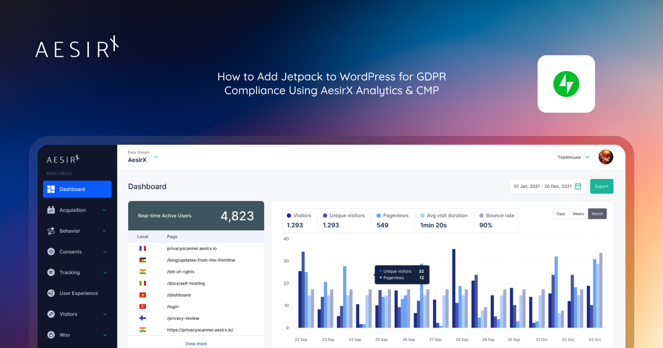This screenshot has width=663, height=348.
Task: Click the Woo icon in the sidebar
Action: pyautogui.click(x=51, y=335)
